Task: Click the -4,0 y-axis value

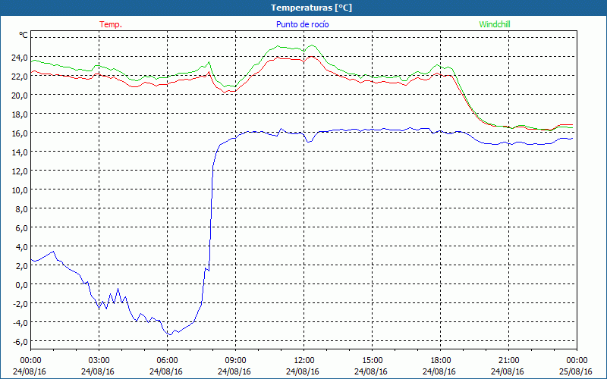Action: [20, 323]
